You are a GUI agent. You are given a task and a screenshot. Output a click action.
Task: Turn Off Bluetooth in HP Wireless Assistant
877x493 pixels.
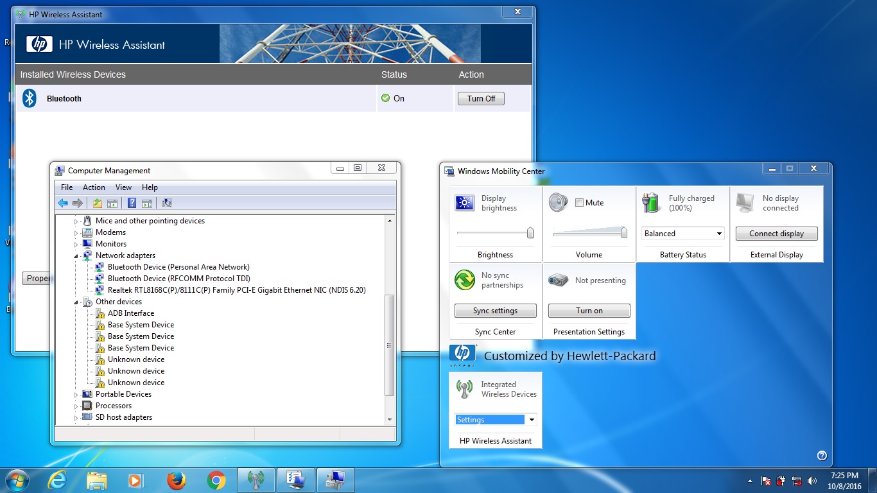pos(481,99)
